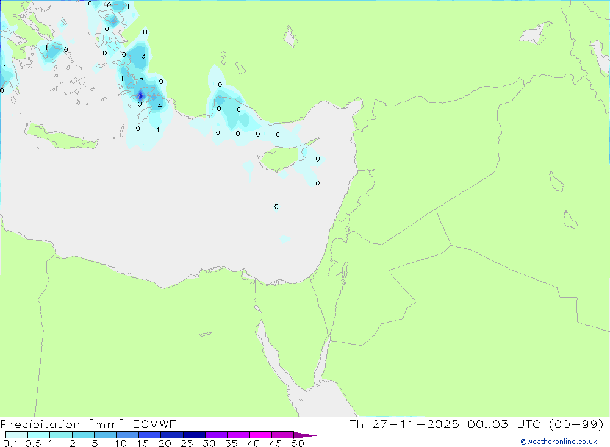Select the 25–30 mm navy legend swatch
Screen dimensions: 610x447
[194, 435]
